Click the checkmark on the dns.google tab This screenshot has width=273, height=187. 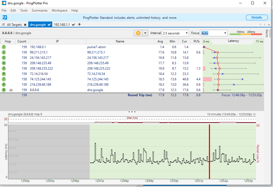[49, 25]
